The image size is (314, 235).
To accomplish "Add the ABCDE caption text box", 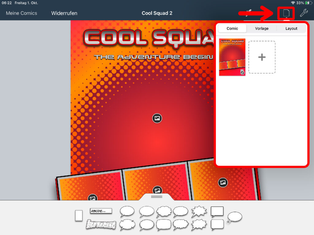I will pyautogui.click(x=101, y=211).
